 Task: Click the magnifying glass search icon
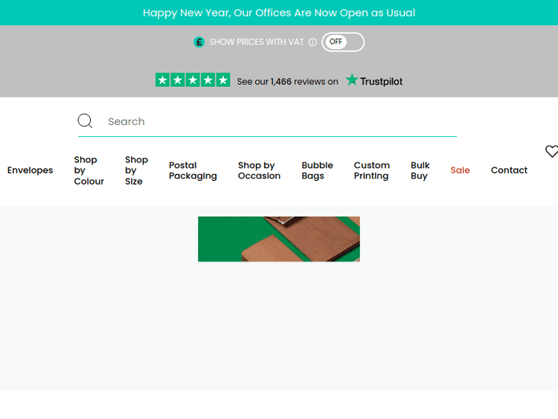tap(85, 121)
